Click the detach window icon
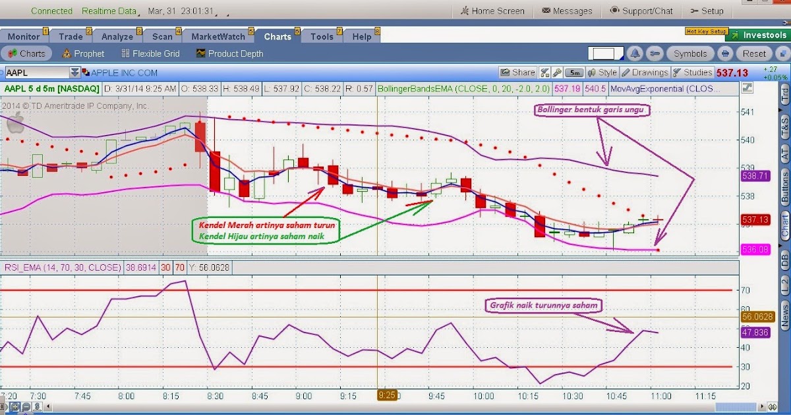Screen dimensions: 791x415 (x=782, y=53)
